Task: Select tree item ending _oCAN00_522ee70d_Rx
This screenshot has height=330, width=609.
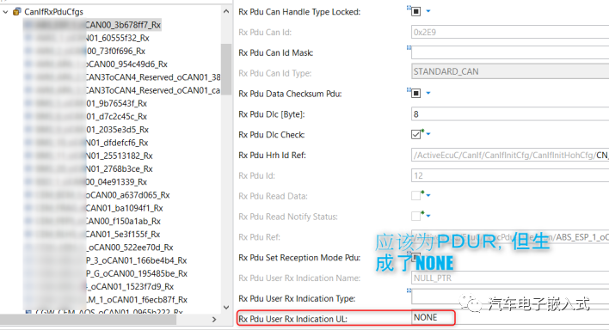Action: click(x=98, y=247)
